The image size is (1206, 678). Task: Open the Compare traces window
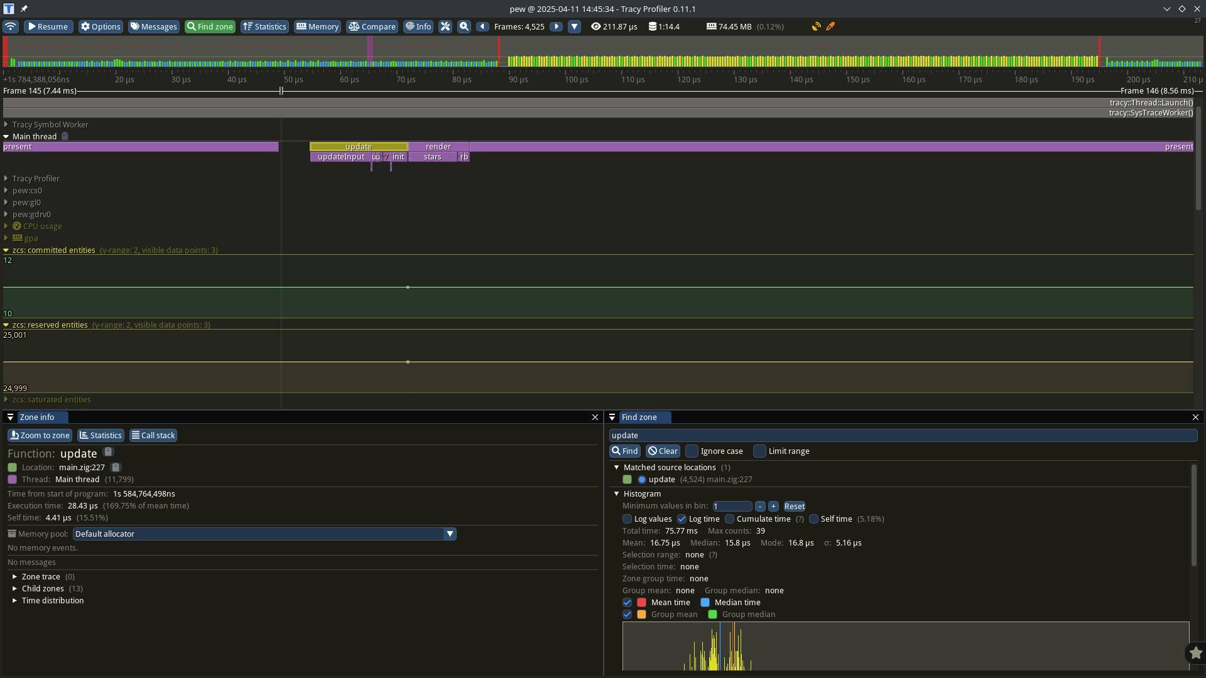click(372, 26)
